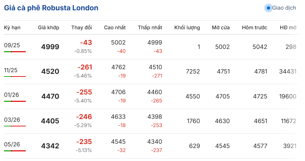
Task: Click the Thay đổi column header
Action: coord(82,28)
